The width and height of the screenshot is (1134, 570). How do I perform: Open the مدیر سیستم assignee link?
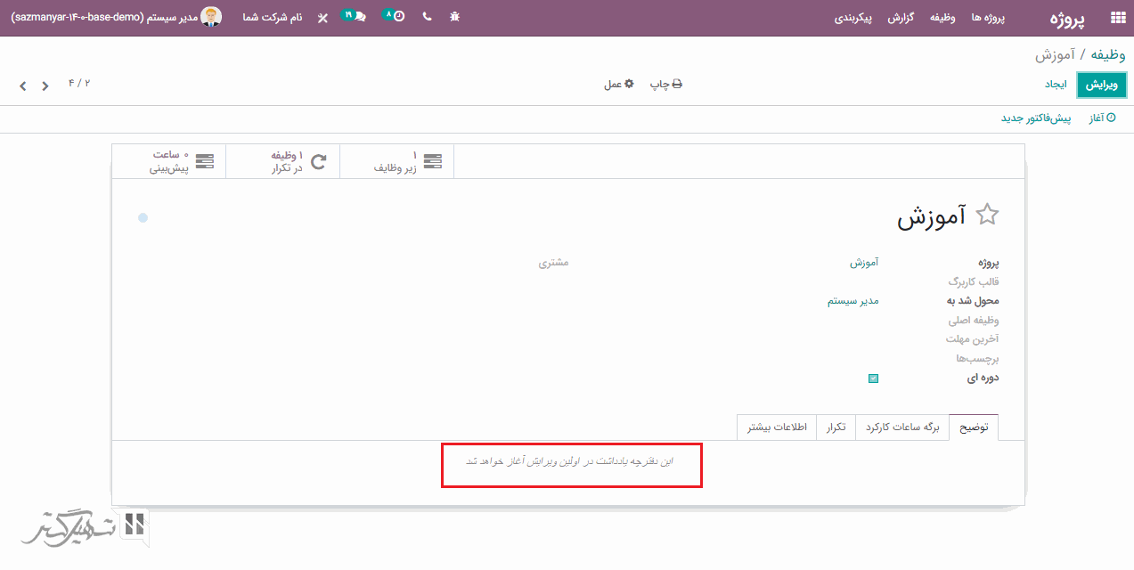pos(853,301)
